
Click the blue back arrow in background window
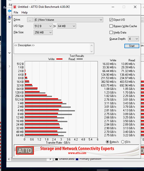(9, 11)
